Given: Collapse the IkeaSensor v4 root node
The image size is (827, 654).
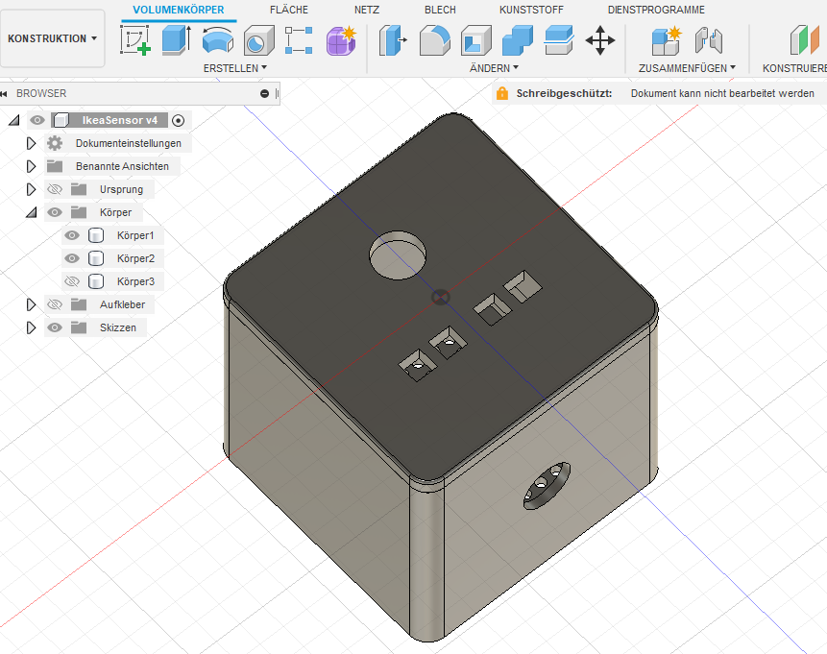Looking at the screenshot, I should point(14,120).
